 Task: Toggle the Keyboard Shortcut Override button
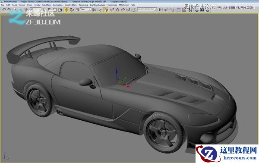point(107,10)
